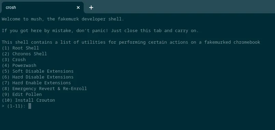Image resolution: width=275 pixels, height=130 pixels.
Task: Click the Powerwash option line
Action: [19, 66]
